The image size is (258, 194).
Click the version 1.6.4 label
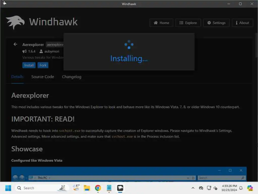click(31, 52)
